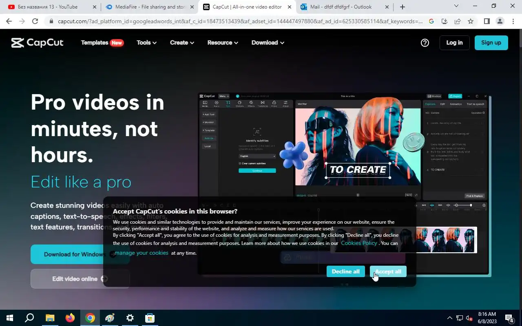Open the Cookies Policy link
Viewport: 522px width, 326px height.
[x=359, y=243]
